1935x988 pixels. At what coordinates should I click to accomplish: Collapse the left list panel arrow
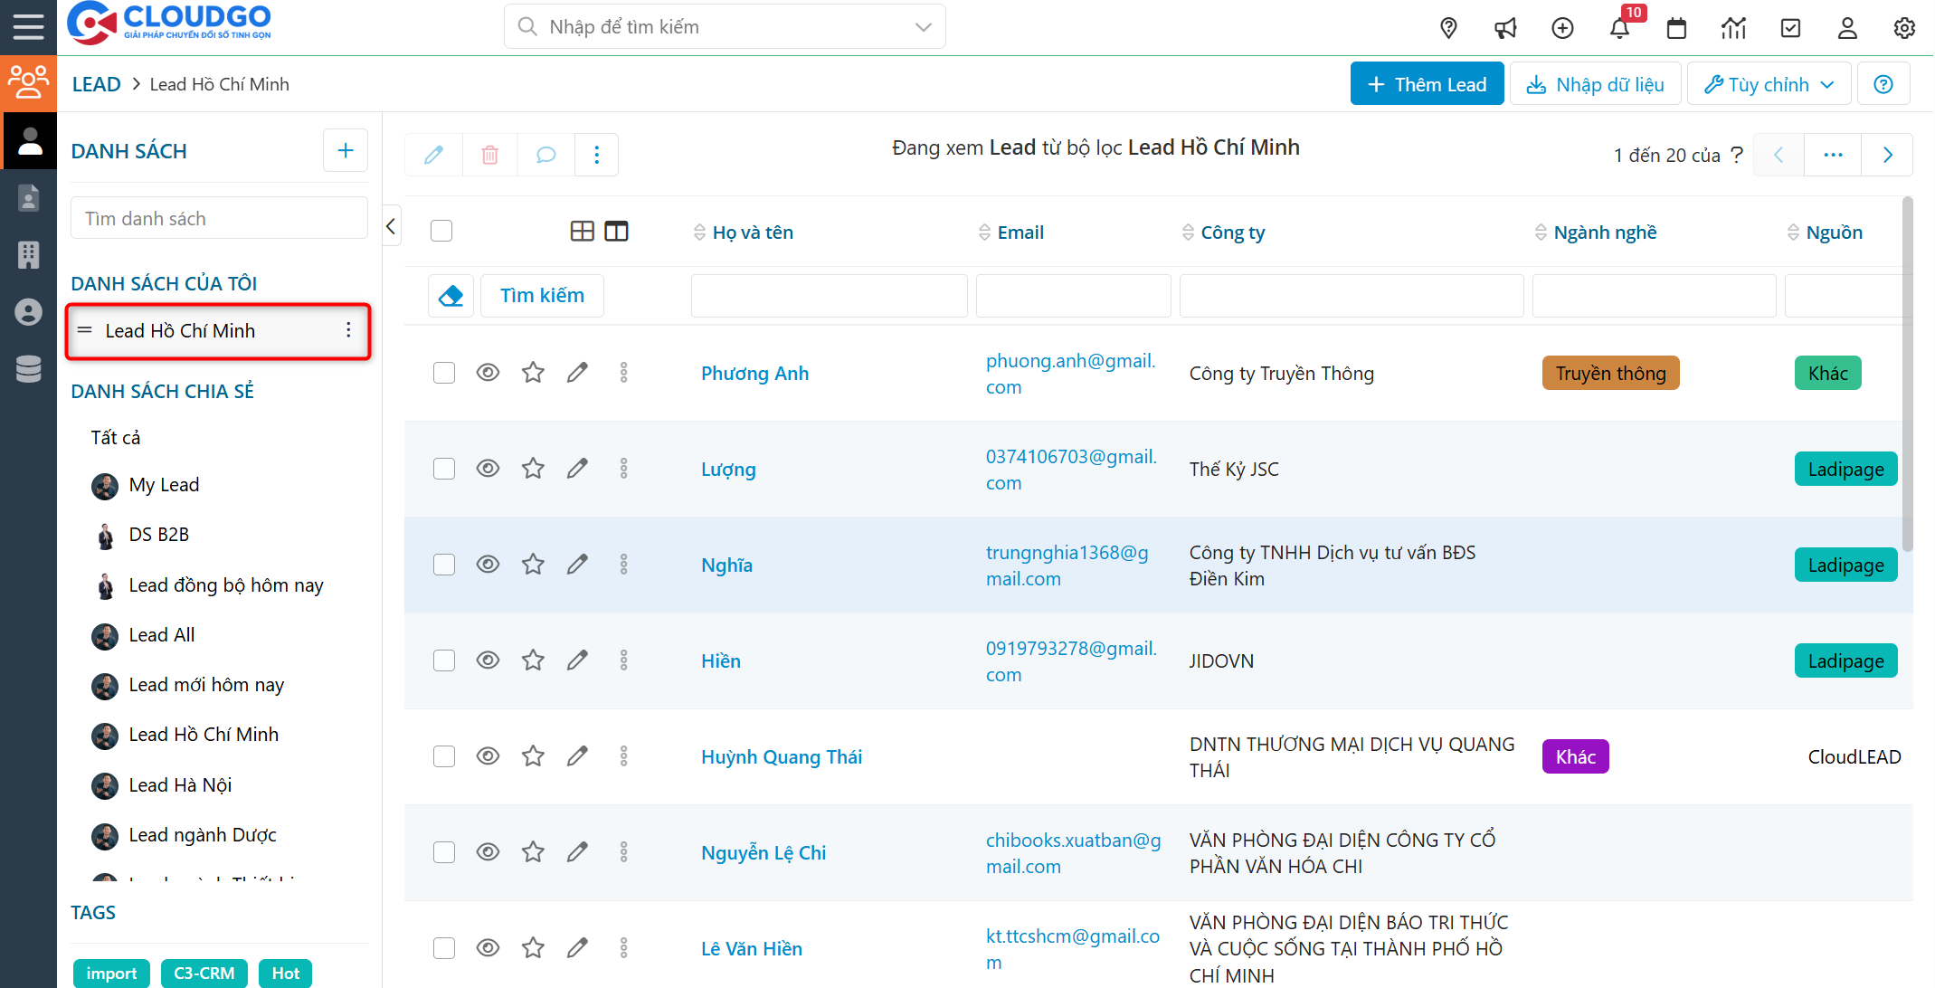click(x=391, y=226)
